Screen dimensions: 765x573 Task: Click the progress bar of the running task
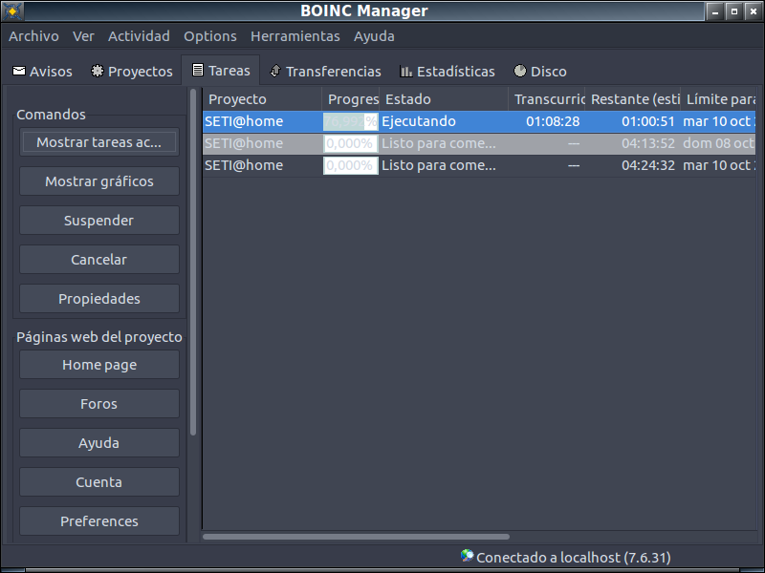click(x=350, y=120)
